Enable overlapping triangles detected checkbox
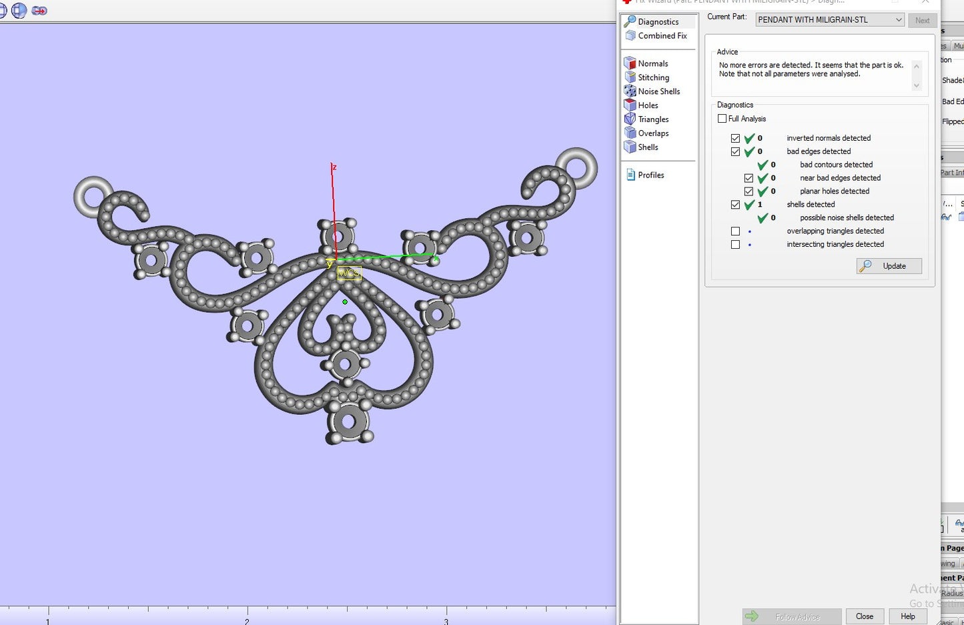This screenshot has width=964, height=625. [735, 231]
